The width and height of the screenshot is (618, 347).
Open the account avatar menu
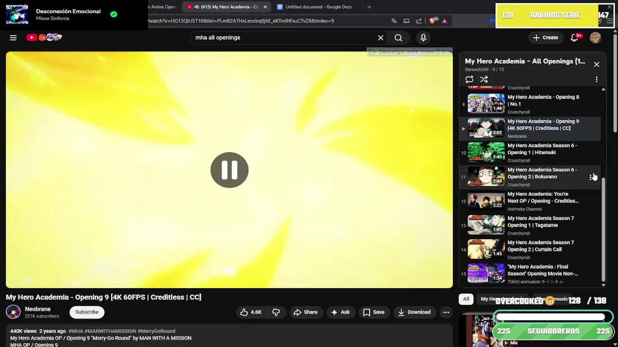click(x=595, y=38)
